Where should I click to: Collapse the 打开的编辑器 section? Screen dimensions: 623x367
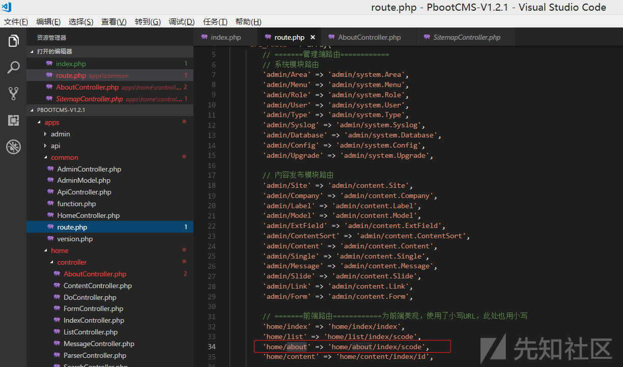coord(33,51)
